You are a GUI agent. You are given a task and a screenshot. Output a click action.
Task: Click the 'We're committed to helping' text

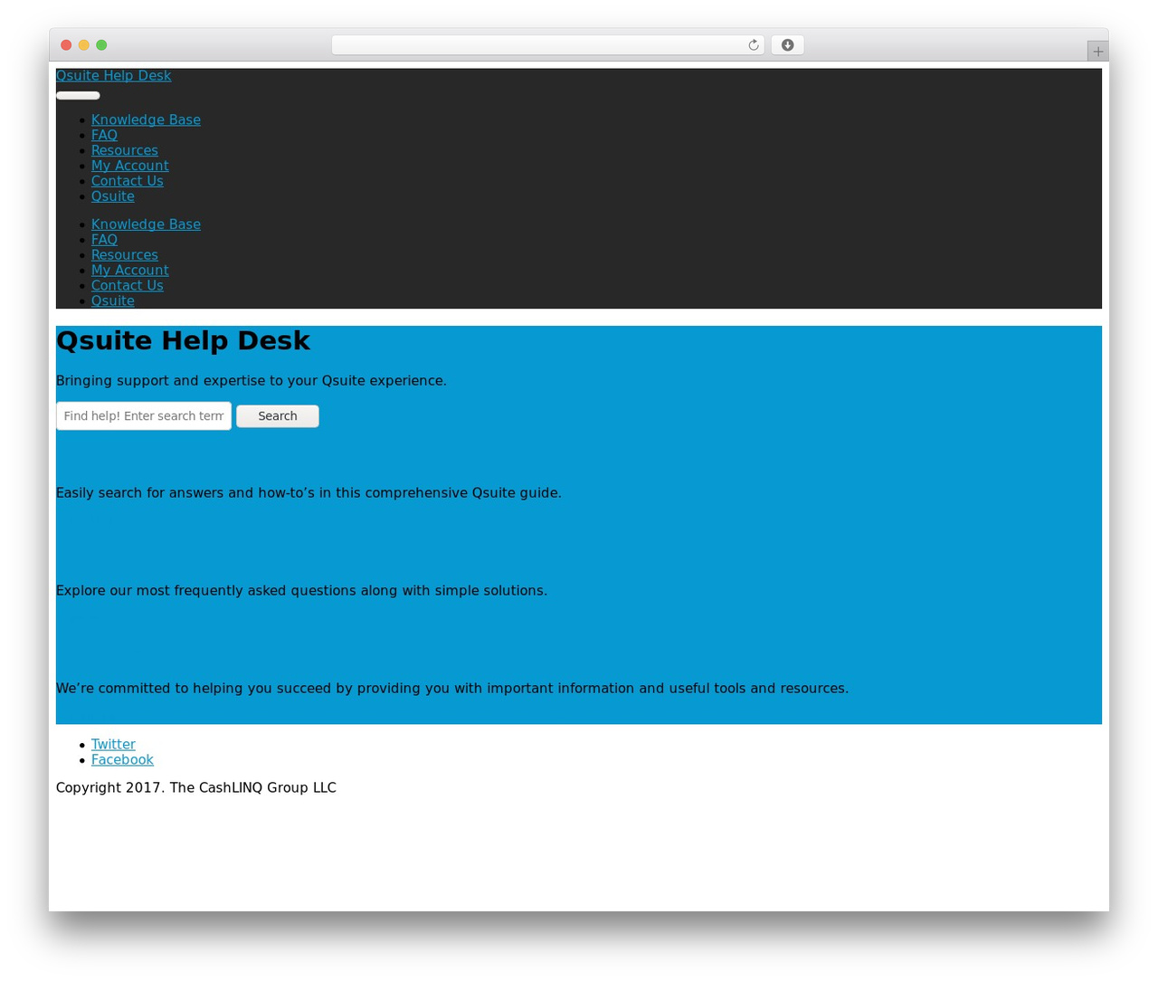(452, 689)
